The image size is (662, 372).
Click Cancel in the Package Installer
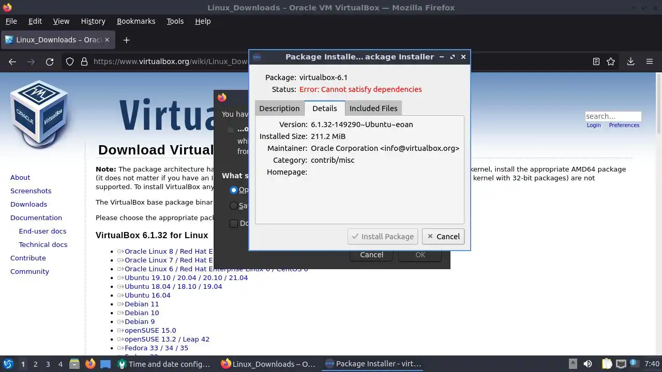443,236
